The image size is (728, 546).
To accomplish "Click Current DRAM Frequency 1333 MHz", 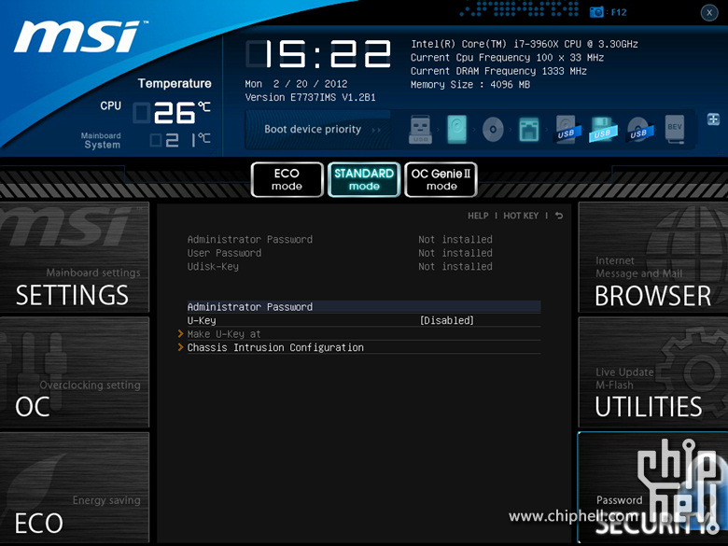I will click(x=498, y=71).
